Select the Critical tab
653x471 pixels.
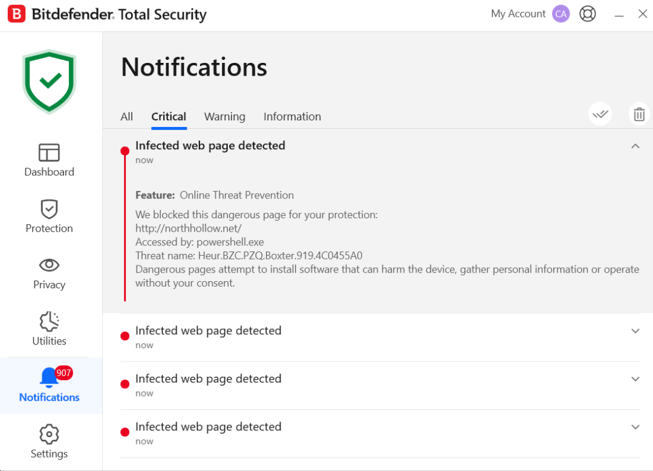[x=169, y=117]
